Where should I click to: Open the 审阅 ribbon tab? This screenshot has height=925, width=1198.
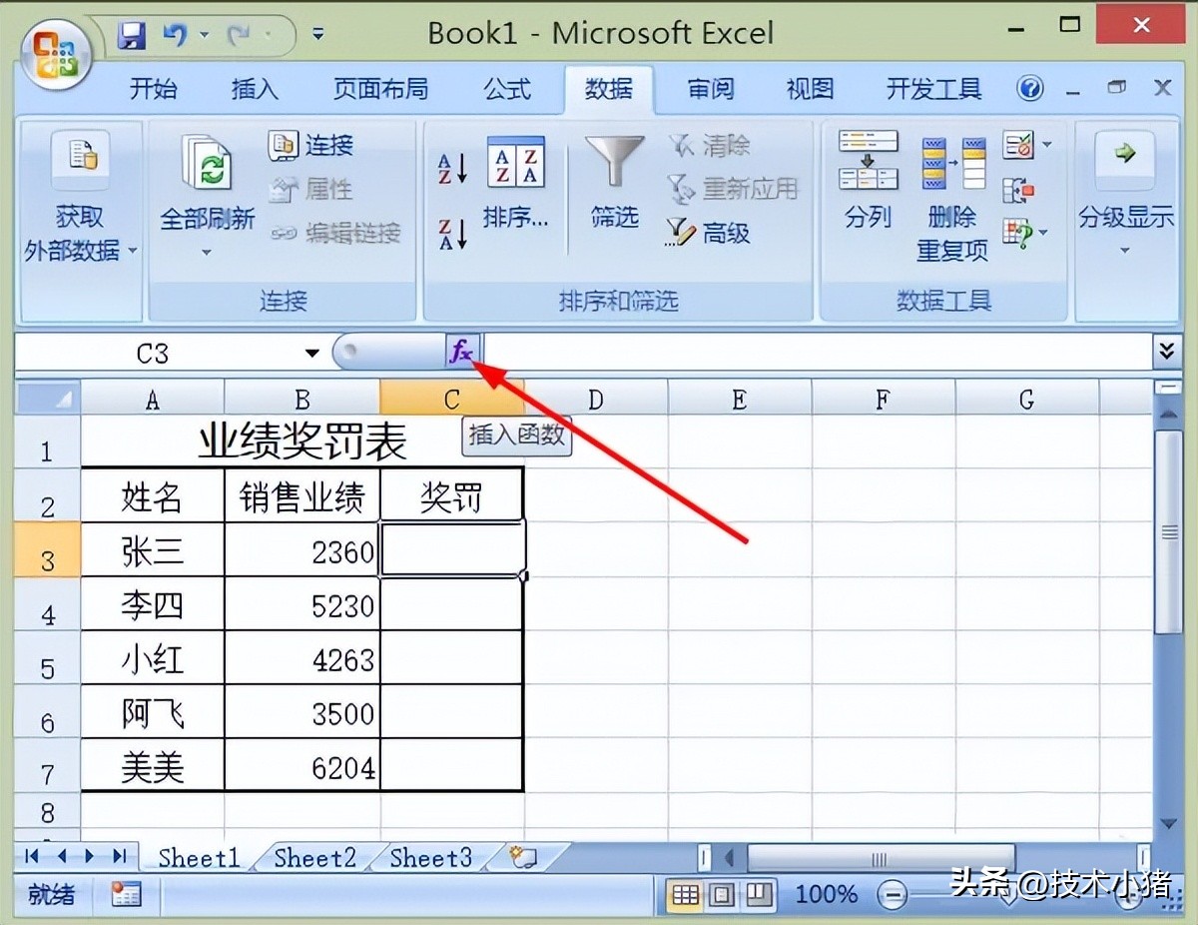(x=711, y=89)
